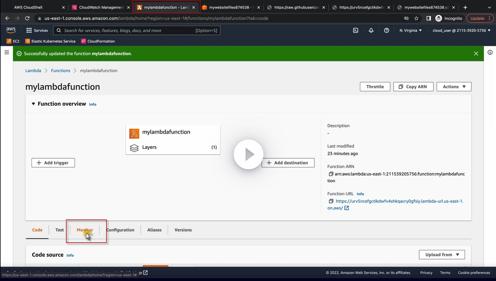Open the side navigation hamburger menu
496x281 pixels.
point(7,52)
